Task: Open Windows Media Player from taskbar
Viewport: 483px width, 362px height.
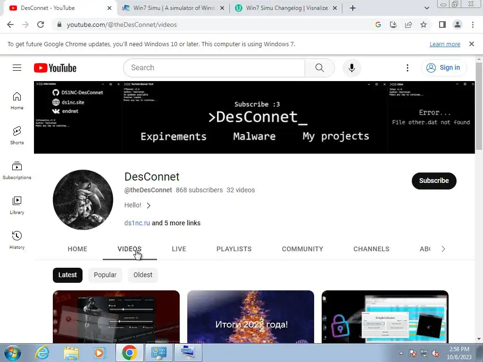Action: [99, 353]
